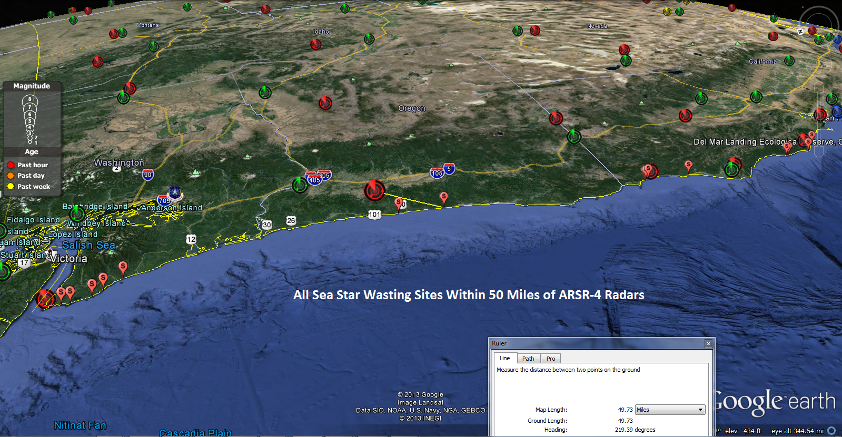Switch to the Pro tab in Ruler
This screenshot has width=842, height=437.
[x=551, y=359]
